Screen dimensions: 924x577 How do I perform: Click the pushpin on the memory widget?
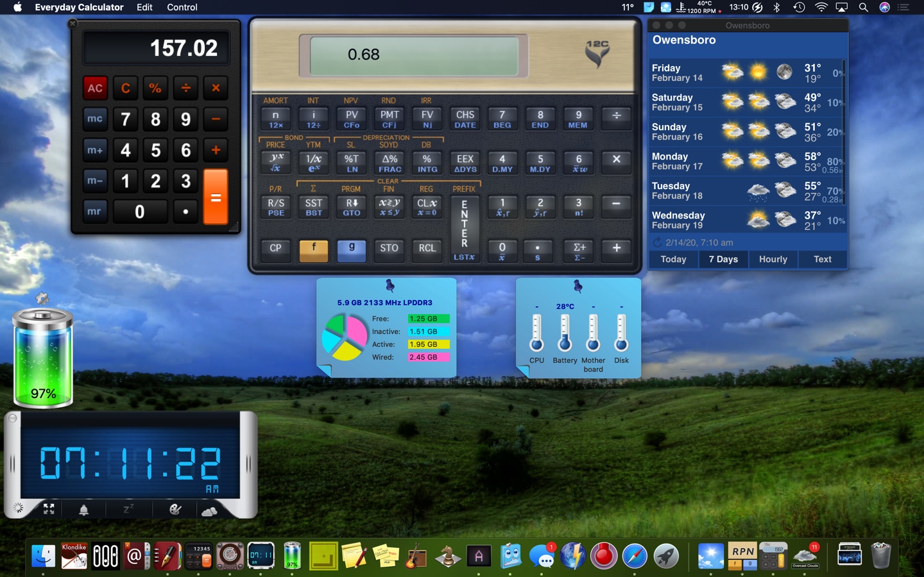(389, 285)
